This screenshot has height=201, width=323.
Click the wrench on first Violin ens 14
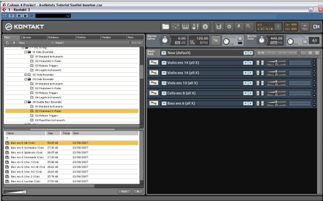point(153,62)
